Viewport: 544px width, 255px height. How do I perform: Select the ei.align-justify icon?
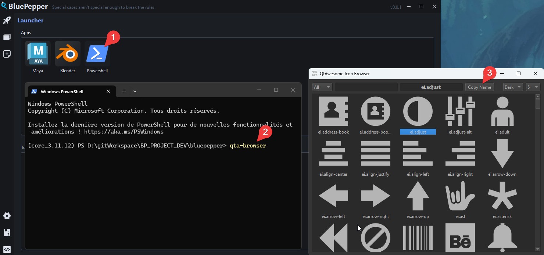tap(376, 153)
